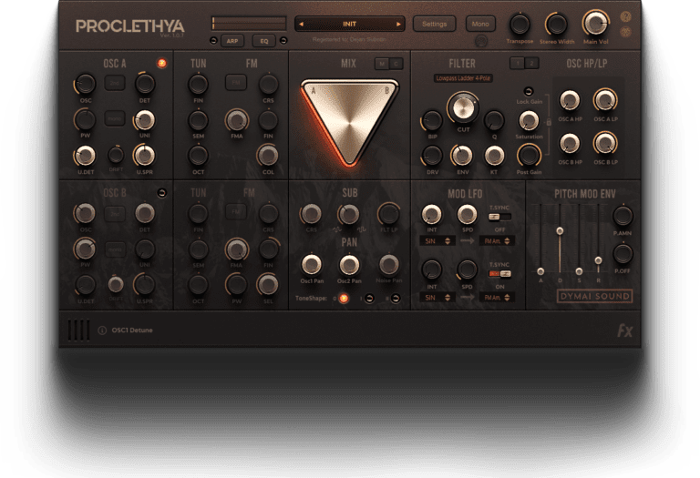
Task: Select MIX mode C
Action: [x=396, y=64]
